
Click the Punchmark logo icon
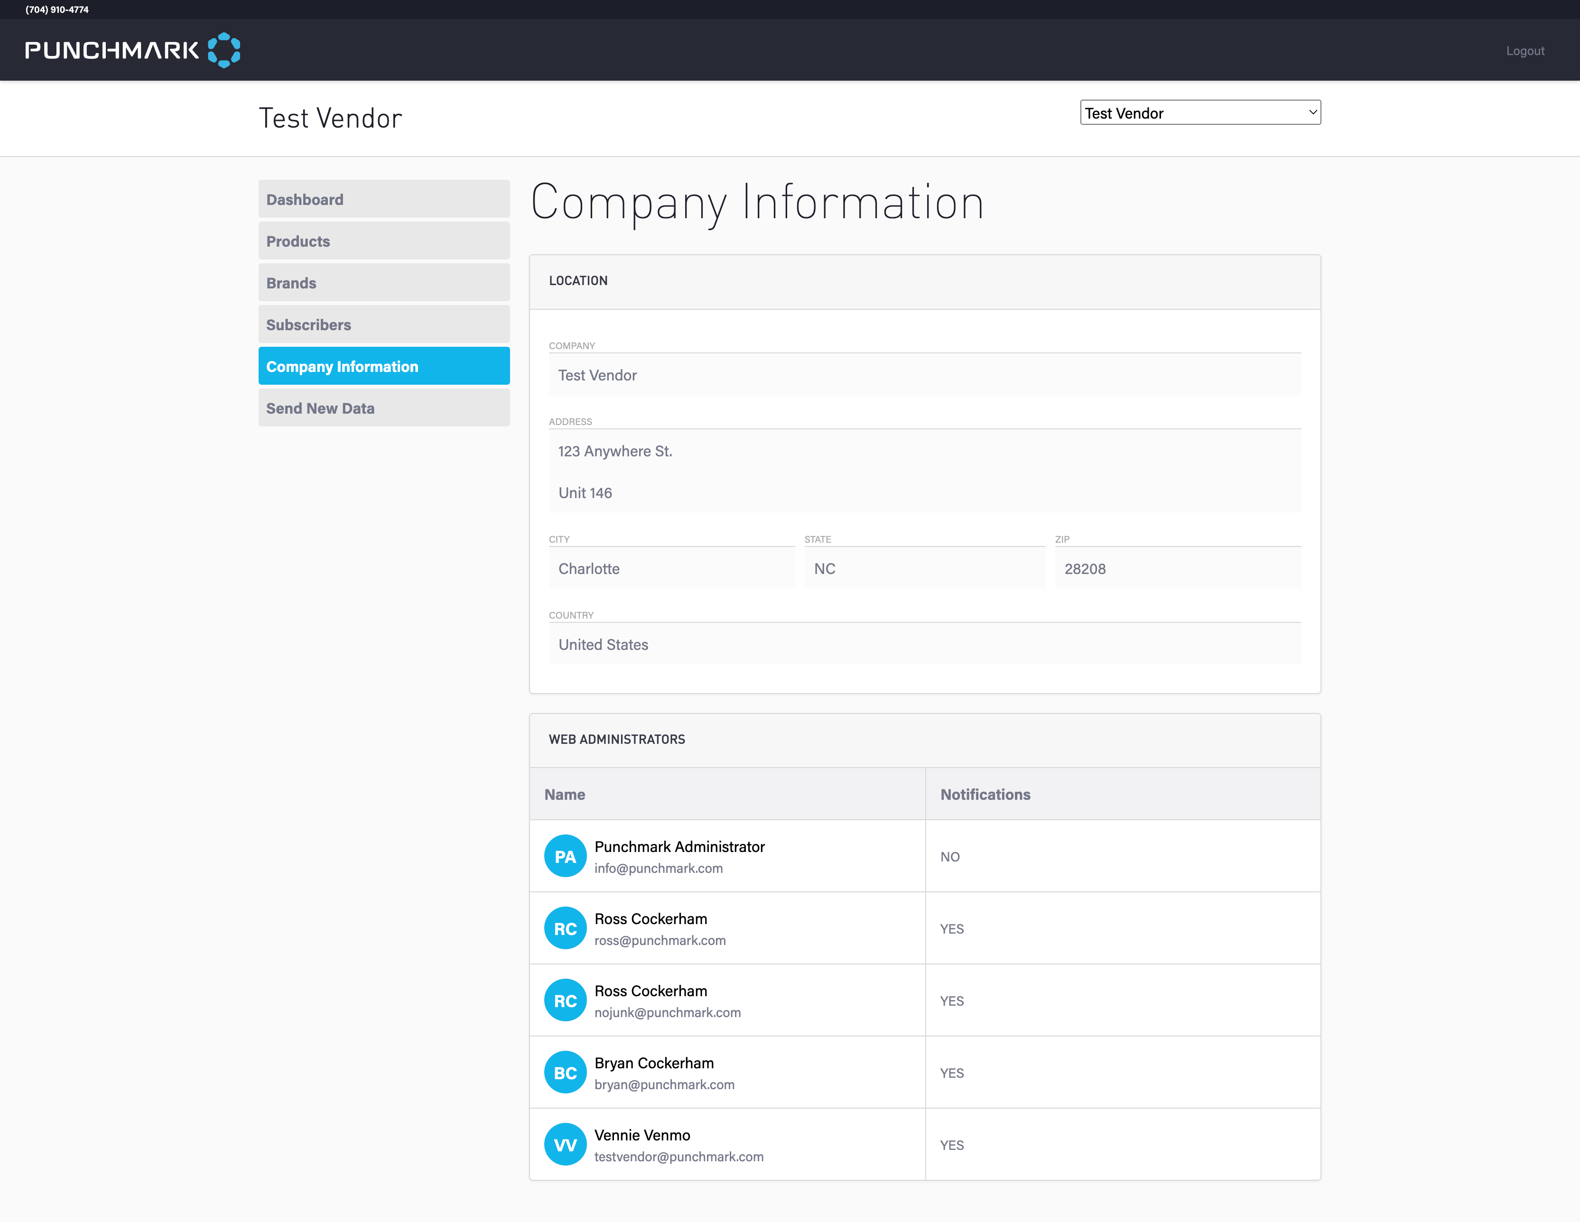pyautogui.click(x=223, y=50)
